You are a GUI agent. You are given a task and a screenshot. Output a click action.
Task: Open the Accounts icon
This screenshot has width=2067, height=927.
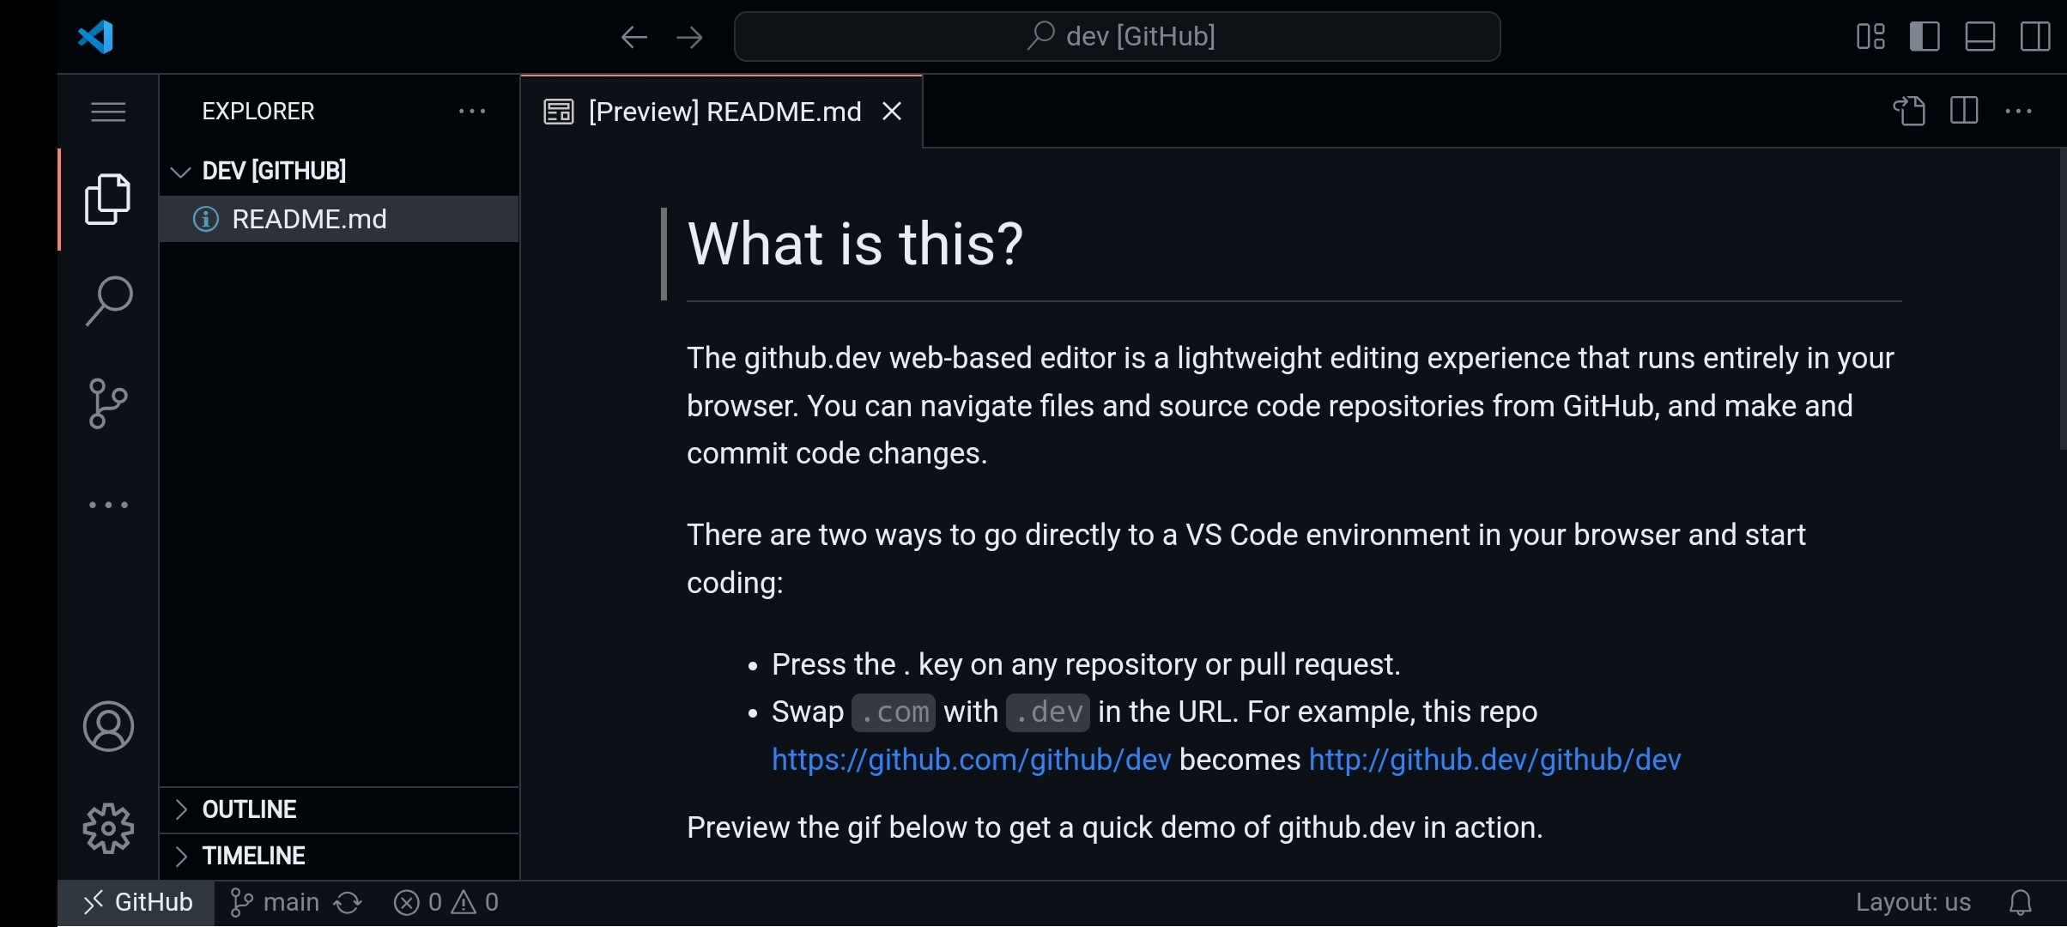coord(108,726)
